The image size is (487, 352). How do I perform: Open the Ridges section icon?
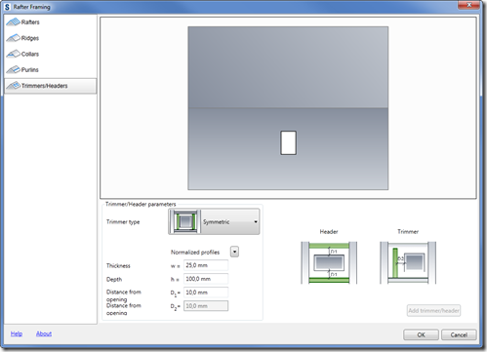point(13,38)
